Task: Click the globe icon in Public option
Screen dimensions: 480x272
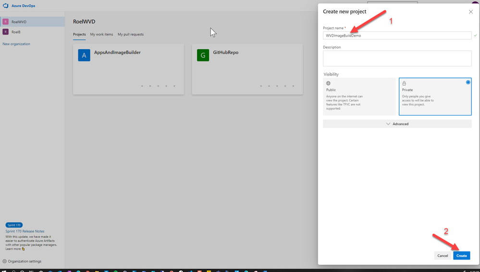Action: pyautogui.click(x=328, y=83)
